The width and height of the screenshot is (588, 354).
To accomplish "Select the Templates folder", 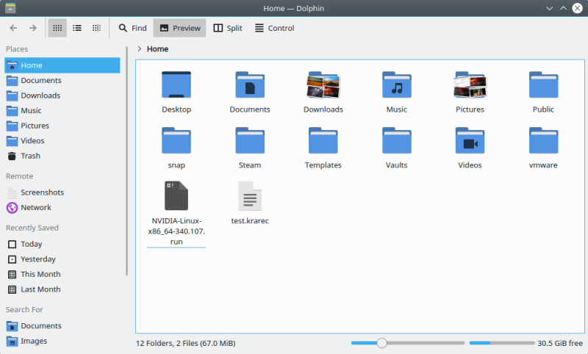I will click(x=323, y=140).
